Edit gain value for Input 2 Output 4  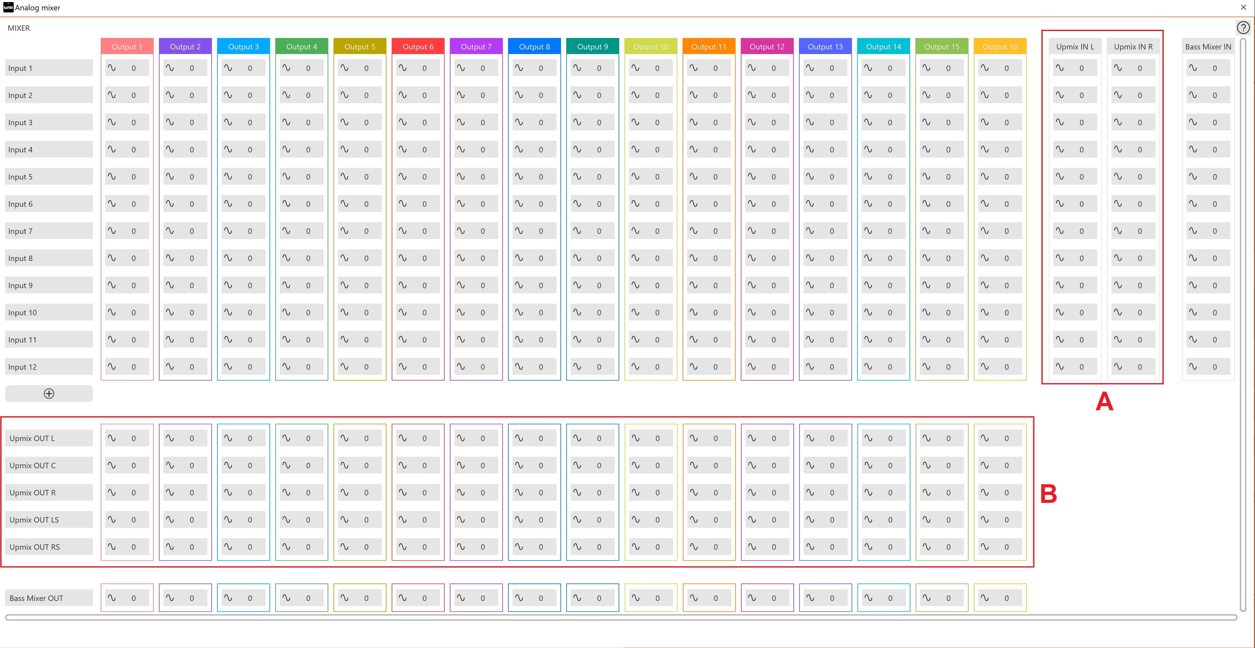point(308,95)
